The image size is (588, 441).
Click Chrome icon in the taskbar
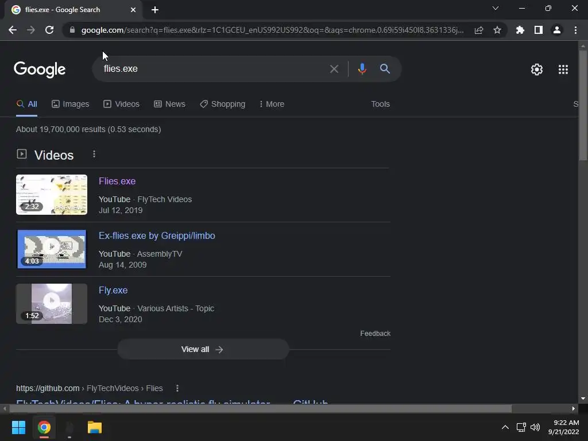[44, 427]
